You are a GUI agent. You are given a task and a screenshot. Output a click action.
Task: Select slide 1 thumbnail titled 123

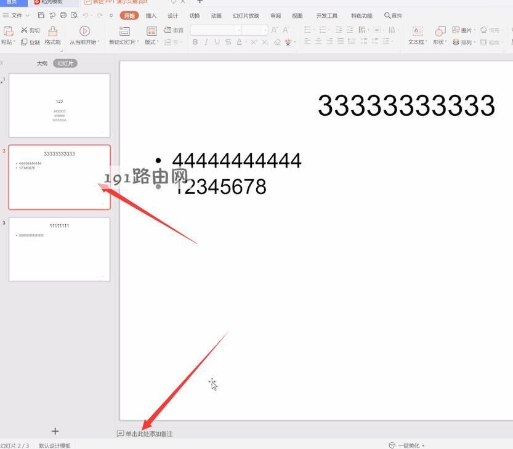[x=60, y=105]
